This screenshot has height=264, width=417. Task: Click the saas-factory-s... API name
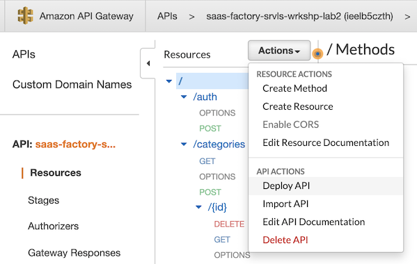[75, 145]
